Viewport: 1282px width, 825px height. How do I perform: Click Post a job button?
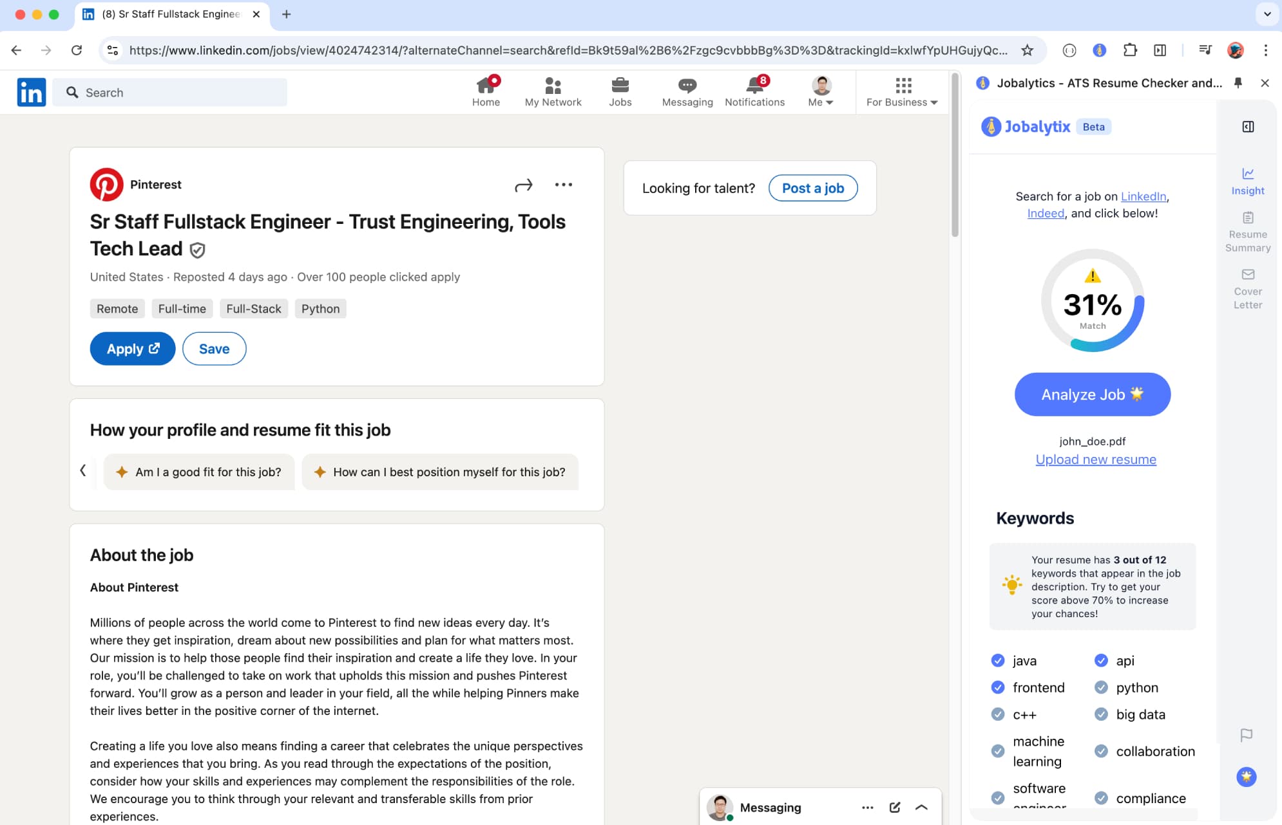click(x=813, y=188)
